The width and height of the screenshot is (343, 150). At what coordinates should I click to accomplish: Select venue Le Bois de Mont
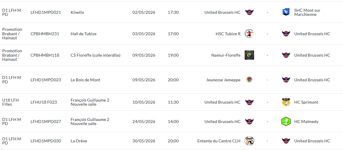(85, 80)
